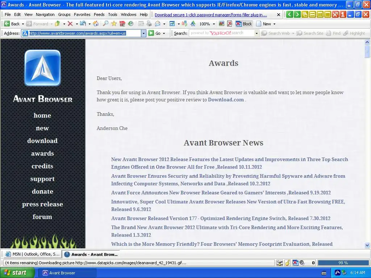Open the XML feeds toolbar icon
The width and height of the screenshot is (371, 278).
122,24
